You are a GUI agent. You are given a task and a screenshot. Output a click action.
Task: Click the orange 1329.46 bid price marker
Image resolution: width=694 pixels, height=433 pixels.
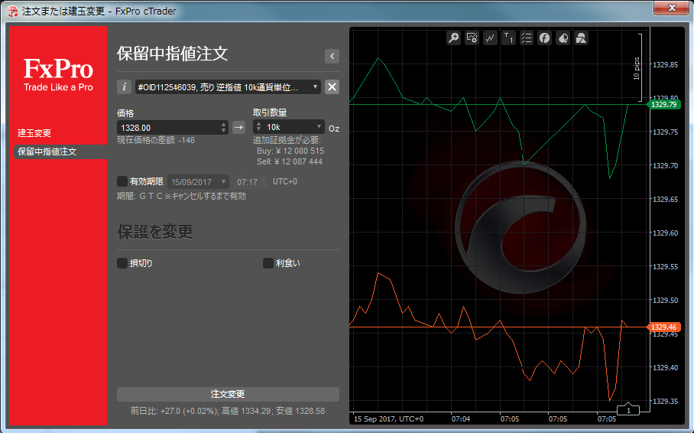(x=664, y=327)
